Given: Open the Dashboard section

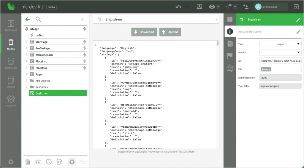Looking at the screenshot, I should pos(11,25).
